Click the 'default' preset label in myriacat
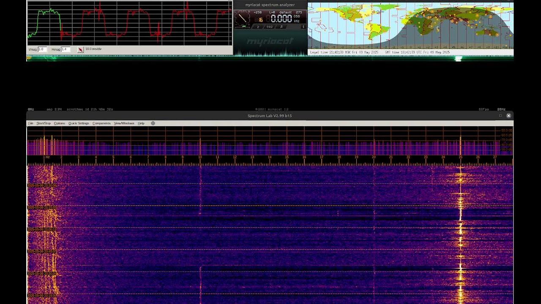The width and height of the screenshot is (541, 304). pyautogui.click(x=285, y=12)
